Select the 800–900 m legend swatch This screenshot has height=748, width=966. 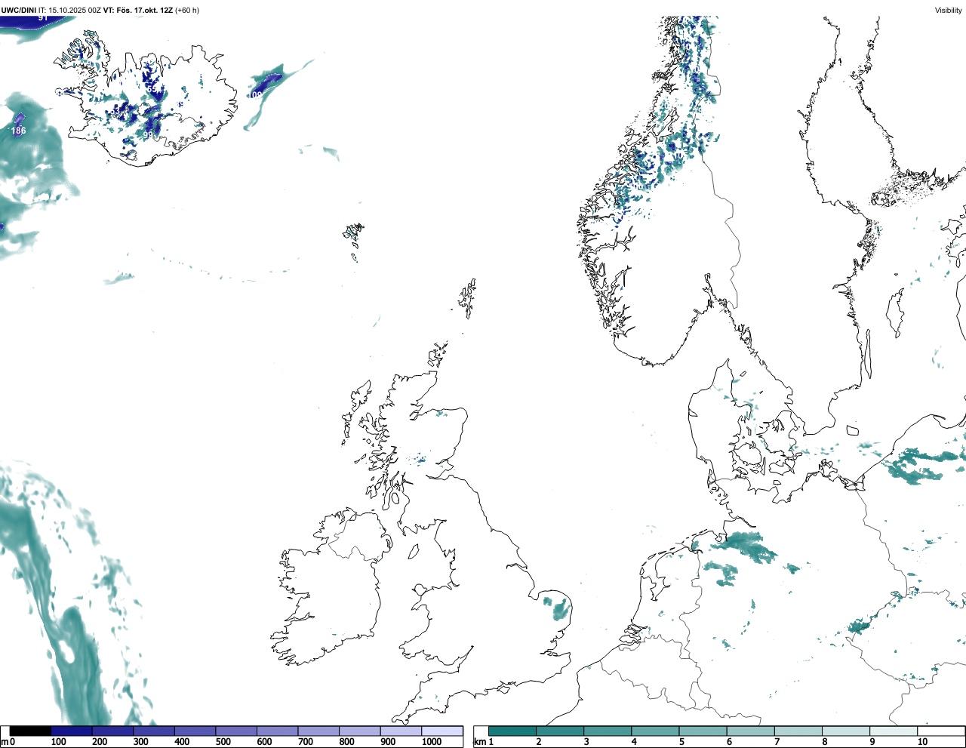click(359, 731)
